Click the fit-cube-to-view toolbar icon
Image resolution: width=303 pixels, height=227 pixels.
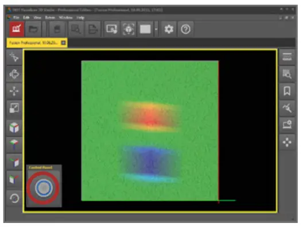(x=129, y=29)
